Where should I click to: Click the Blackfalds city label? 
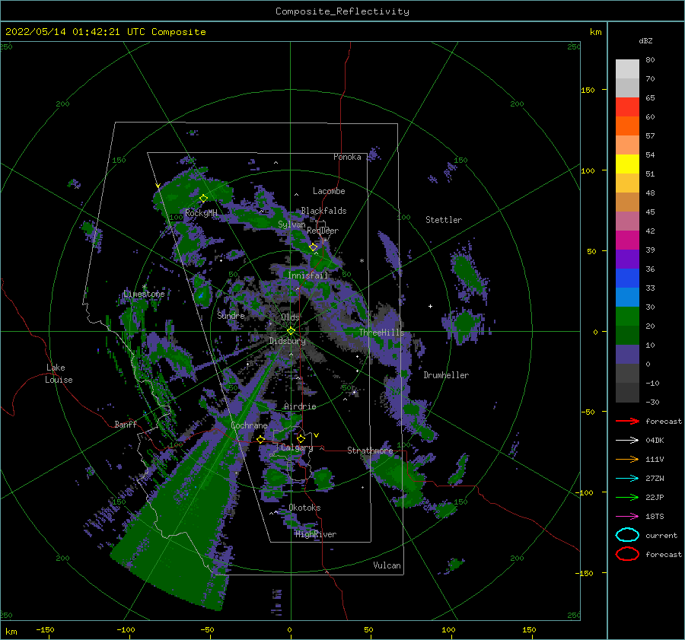tap(323, 211)
